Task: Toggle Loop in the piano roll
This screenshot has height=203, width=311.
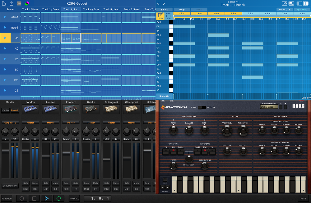Action: [182, 10]
